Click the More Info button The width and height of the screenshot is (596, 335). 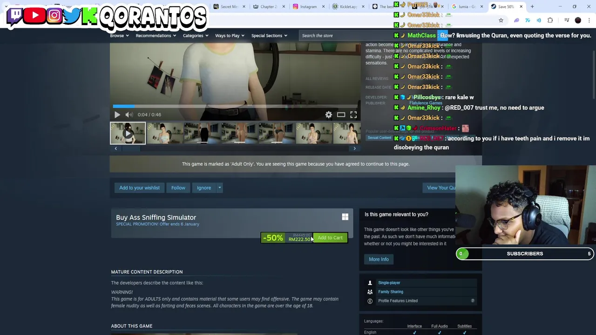379,259
